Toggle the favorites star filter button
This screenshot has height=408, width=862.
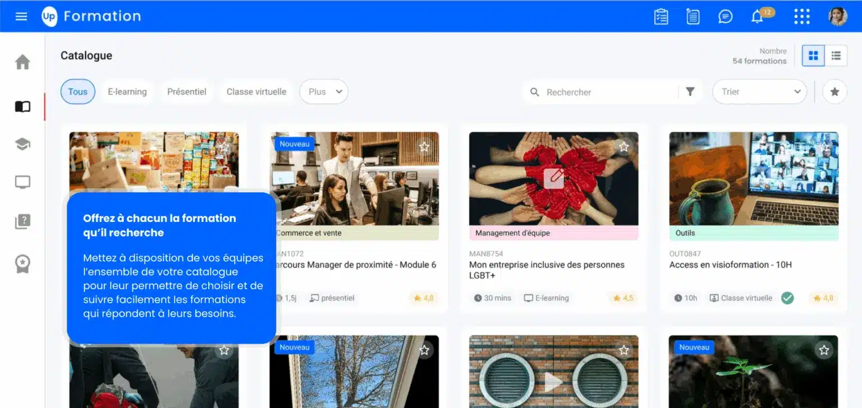coord(835,92)
